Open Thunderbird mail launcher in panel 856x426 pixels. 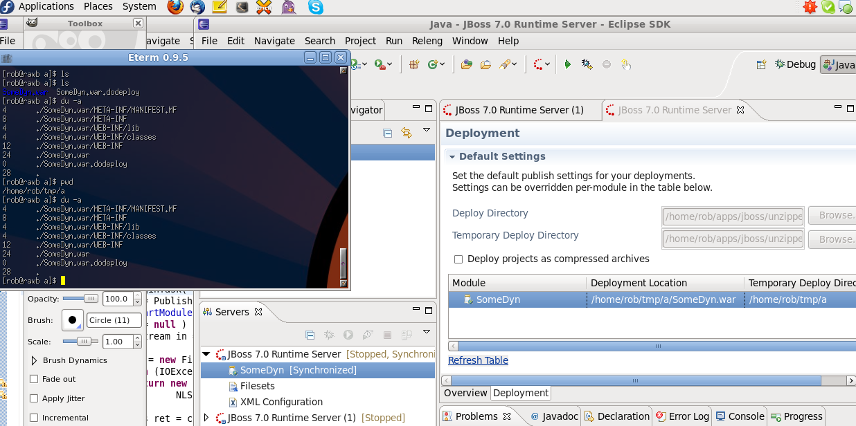click(197, 7)
